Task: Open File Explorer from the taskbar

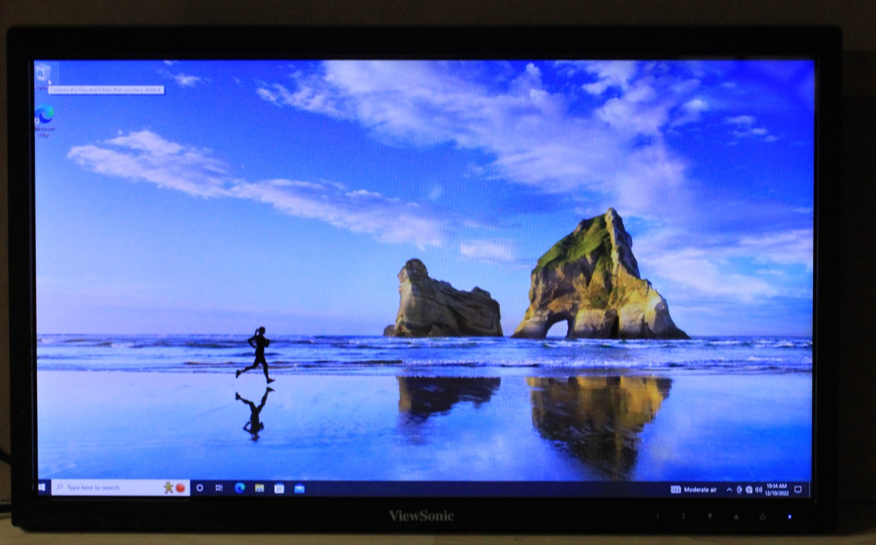Action: [x=260, y=488]
